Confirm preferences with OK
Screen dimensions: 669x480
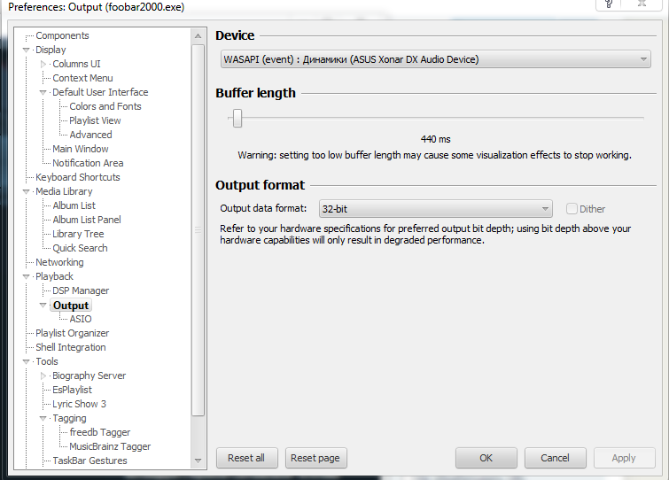coord(486,458)
